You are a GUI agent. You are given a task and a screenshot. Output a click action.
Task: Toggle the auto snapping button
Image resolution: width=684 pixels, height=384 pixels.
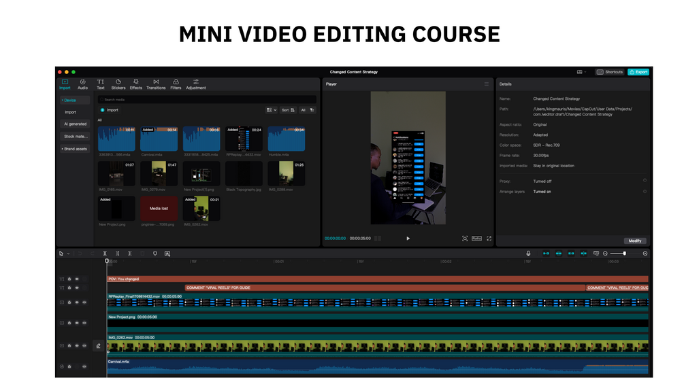coord(558,254)
